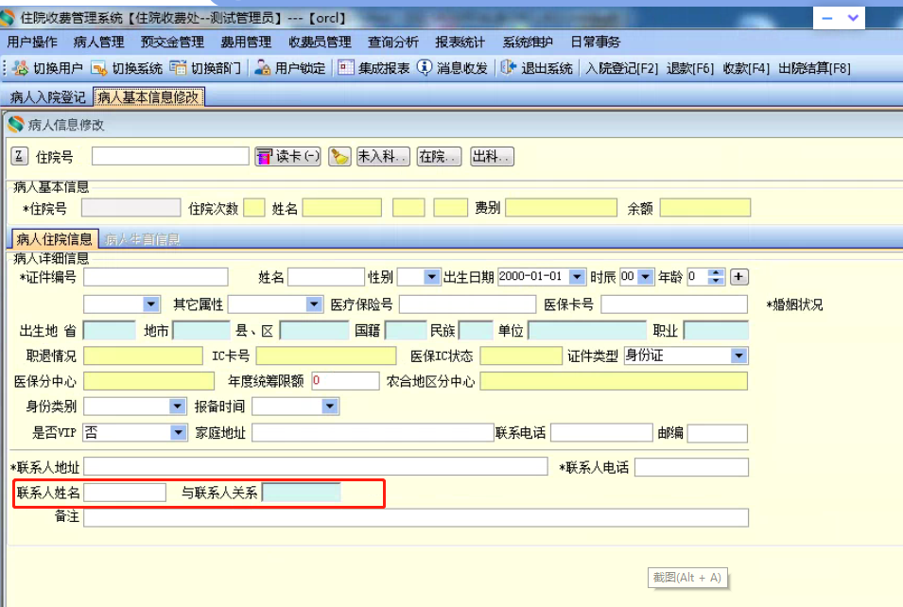Click the 联系人姓名 input field
903x607 pixels.
[125, 493]
